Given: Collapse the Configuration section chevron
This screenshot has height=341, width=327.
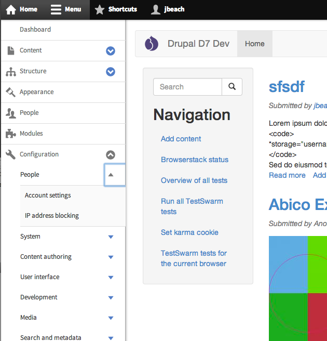Looking at the screenshot, I should tap(111, 155).
